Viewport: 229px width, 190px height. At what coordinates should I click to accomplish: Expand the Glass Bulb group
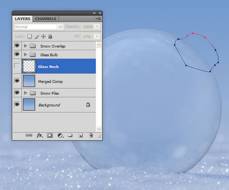tap(26, 54)
